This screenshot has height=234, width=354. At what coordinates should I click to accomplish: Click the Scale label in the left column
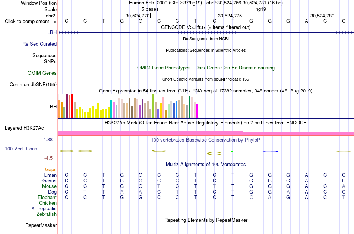tap(50, 9)
